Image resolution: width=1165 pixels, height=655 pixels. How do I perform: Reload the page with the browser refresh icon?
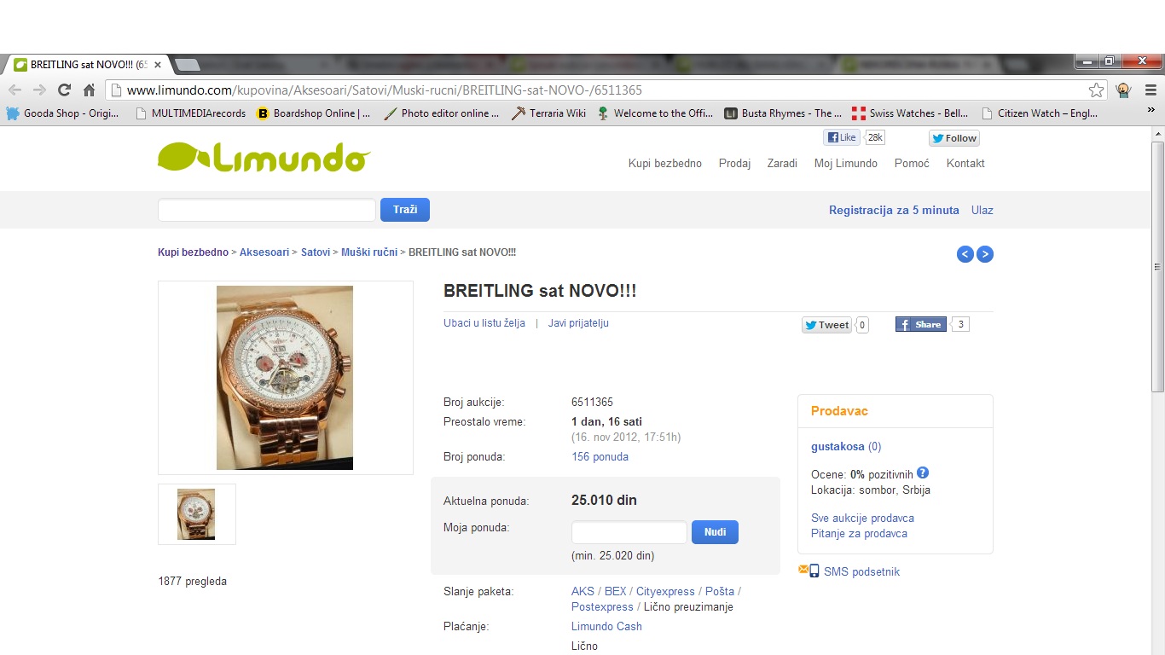64,90
